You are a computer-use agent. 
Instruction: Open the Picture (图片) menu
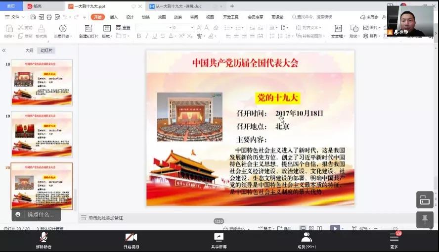(x=372, y=27)
